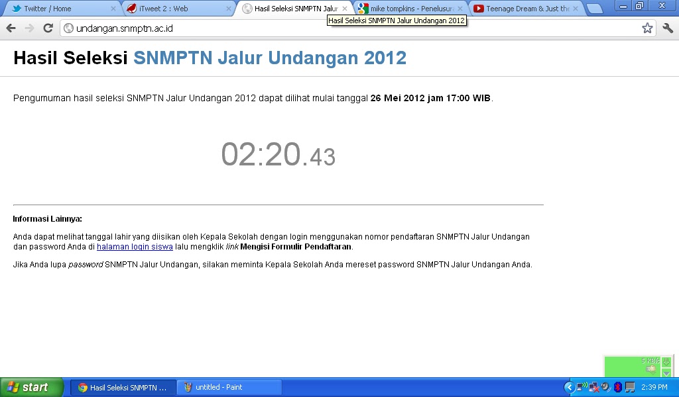
Task: Click the bold 26 Mei 2012 jam 17:00 WIB text
Action: [x=430, y=98]
